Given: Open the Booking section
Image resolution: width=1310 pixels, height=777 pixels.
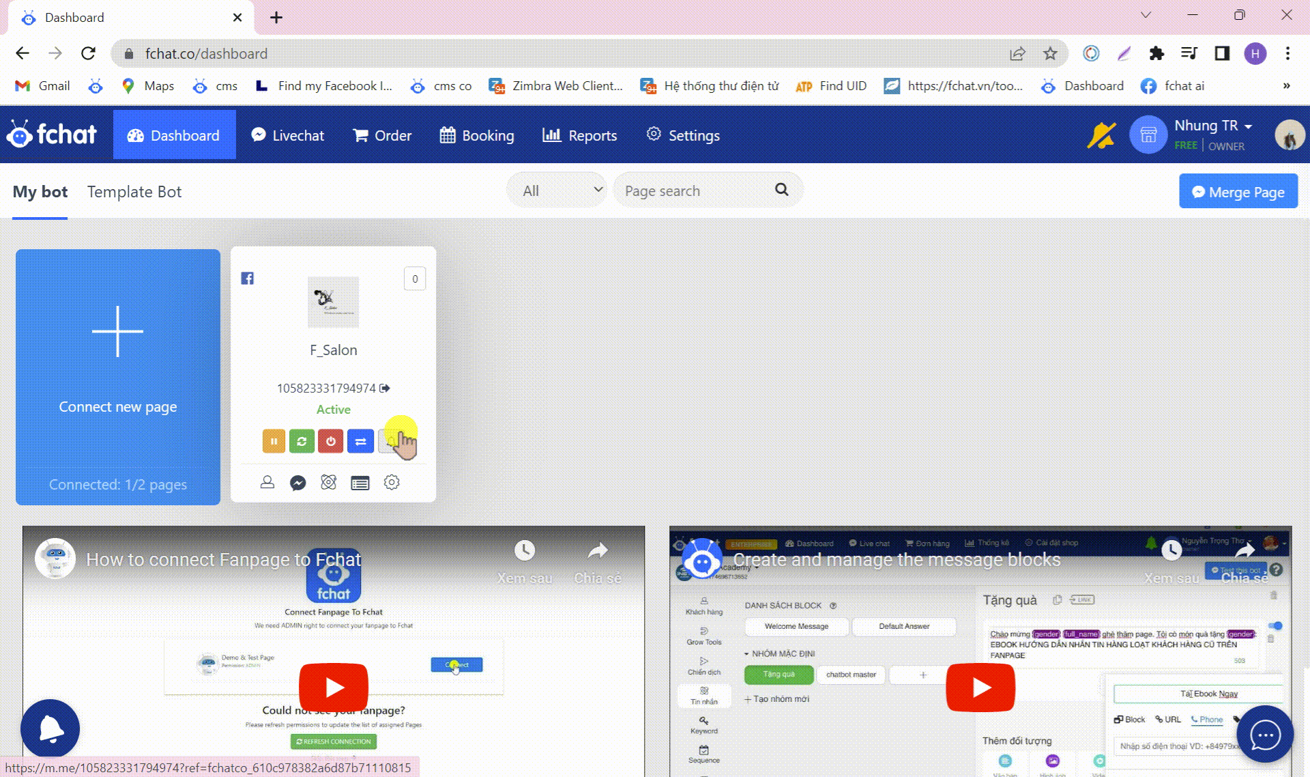Looking at the screenshot, I should click(x=477, y=135).
